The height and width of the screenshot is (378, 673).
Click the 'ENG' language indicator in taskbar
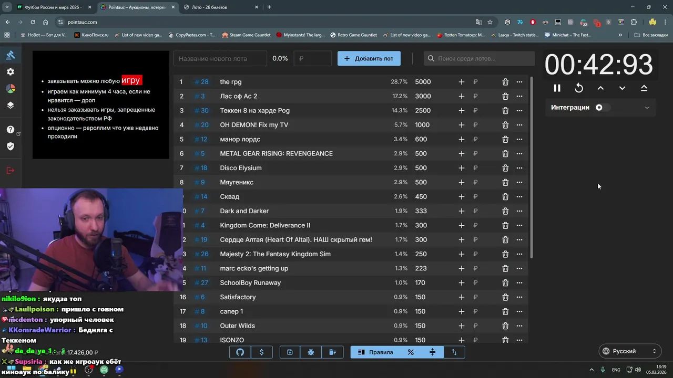(x=616, y=370)
